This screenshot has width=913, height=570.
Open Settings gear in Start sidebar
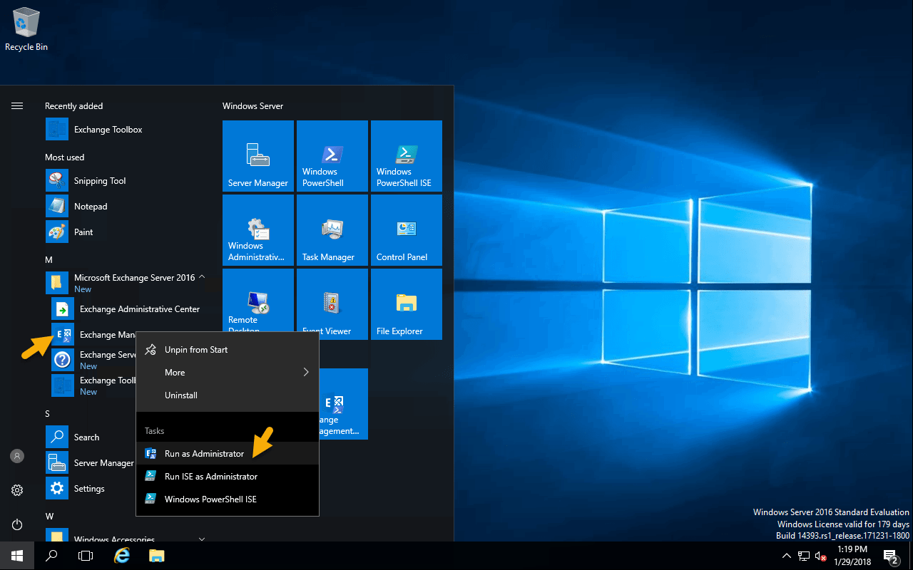17,490
